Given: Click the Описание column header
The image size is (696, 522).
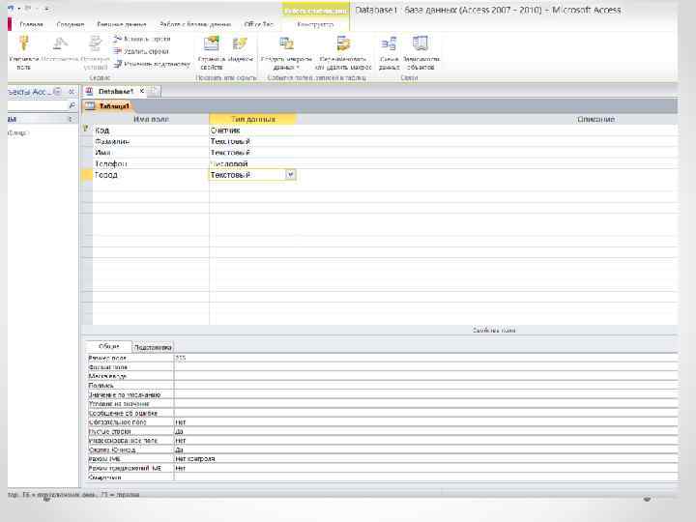Looking at the screenshot, I should click(x=595, y=119).
